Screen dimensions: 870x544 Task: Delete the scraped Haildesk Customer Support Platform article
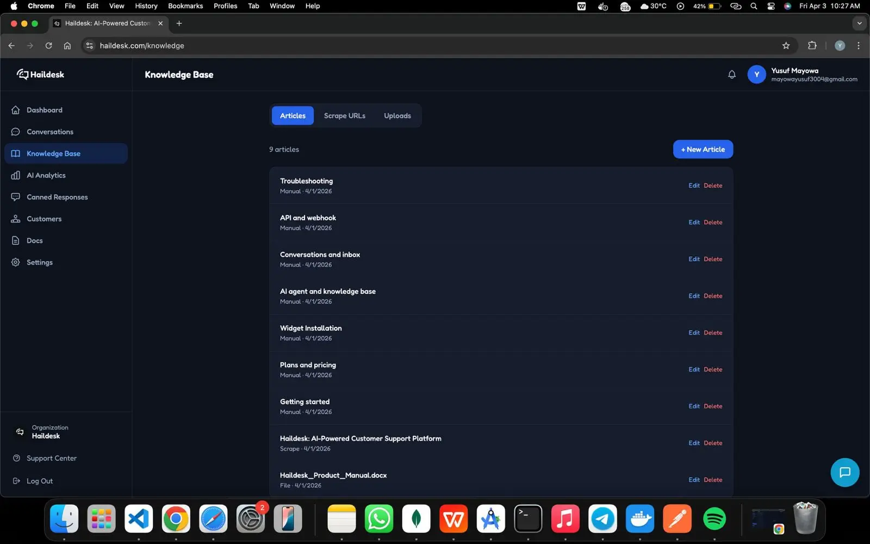(x=713, y=443)
